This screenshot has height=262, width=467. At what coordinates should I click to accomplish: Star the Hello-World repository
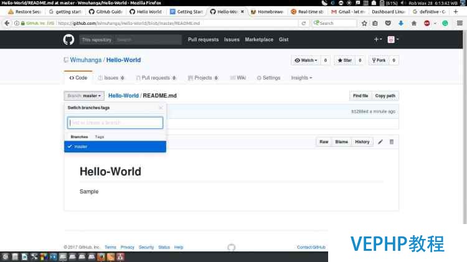click(344, 60)
